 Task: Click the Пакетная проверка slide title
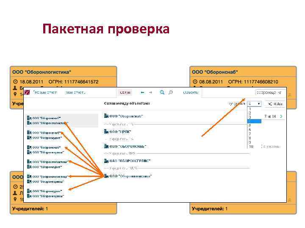(106, 29)
